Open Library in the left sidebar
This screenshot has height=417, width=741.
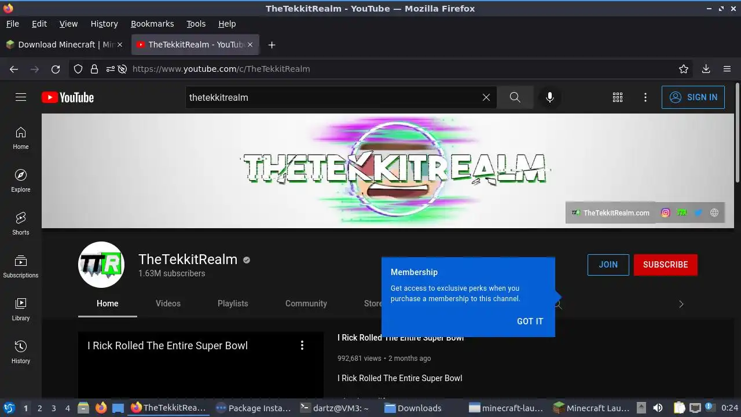[x=21, y=309]
